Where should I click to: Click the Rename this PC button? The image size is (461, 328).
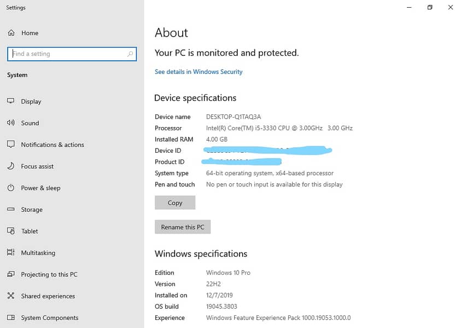point(183,227)
